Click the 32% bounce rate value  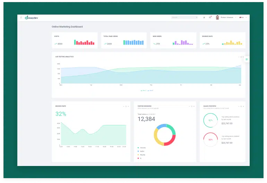tap(61, 114)
